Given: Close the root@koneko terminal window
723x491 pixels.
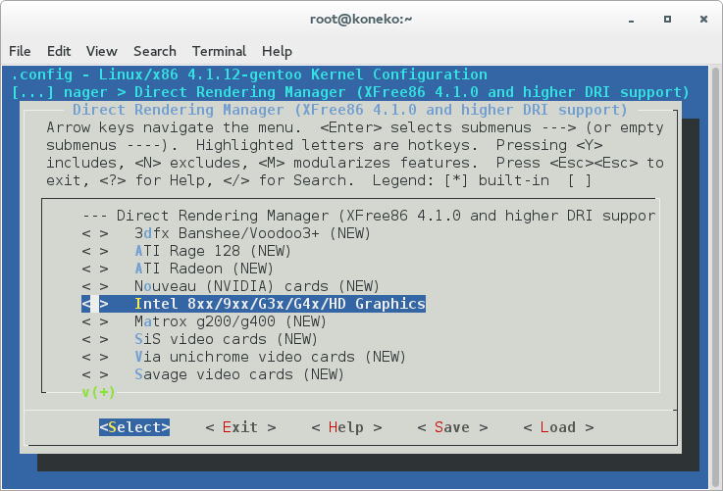Looking at the screenshot, I should [703, 19].
